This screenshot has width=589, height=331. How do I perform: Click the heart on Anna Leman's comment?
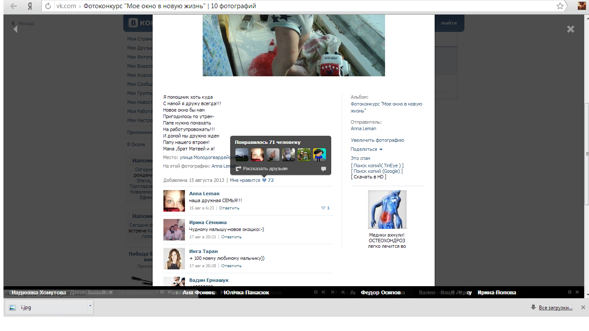[x=323, y=208]
